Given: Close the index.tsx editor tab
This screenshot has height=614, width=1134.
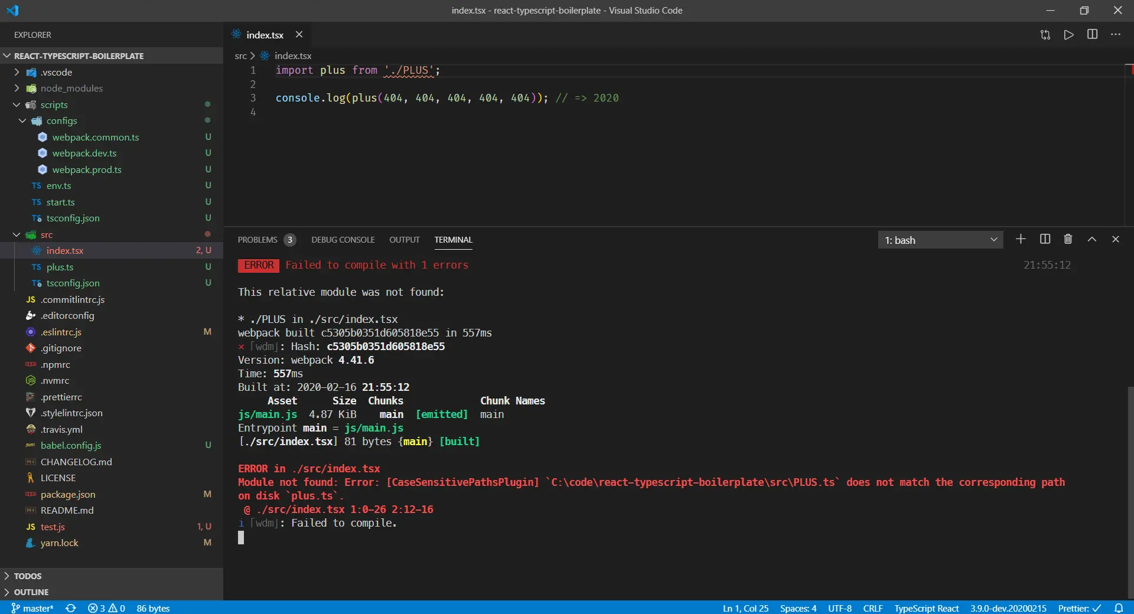Looking at the screenshot, I should [x=299, y=35].
